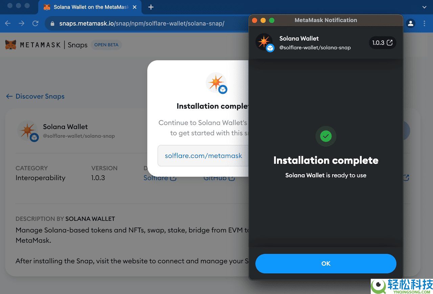433x294 pixels.
Task: Open Chrome three-dot menu
Action: point(424,23)
